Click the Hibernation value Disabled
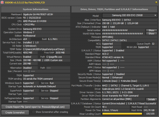This screenshot has height=117, width=159. click(x=27, y=68)
